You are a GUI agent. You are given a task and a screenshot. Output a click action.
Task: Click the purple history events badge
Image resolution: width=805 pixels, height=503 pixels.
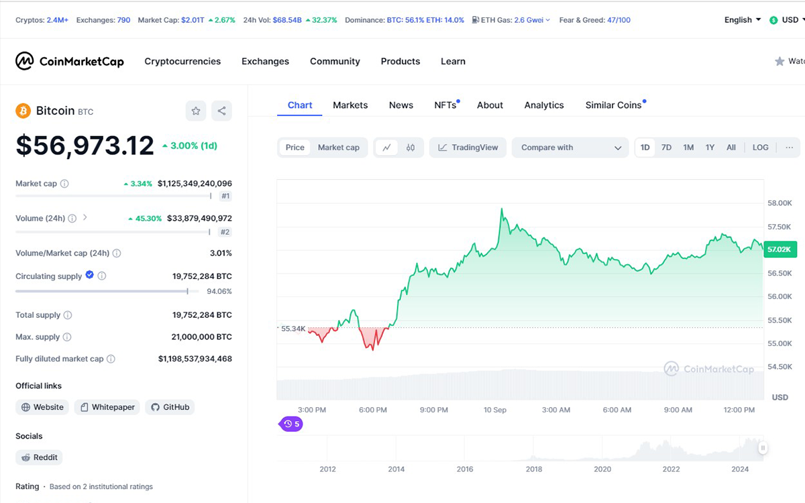(x=291, y=424)
